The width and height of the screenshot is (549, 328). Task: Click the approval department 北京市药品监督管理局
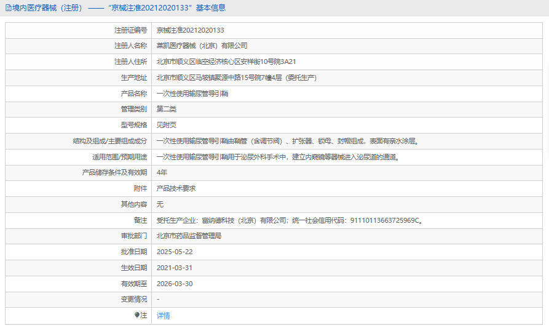tap(189, 236)
